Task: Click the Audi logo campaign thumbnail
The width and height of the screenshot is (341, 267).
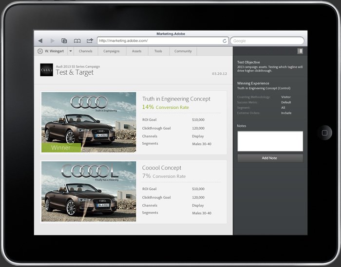Action: (47, 70)
